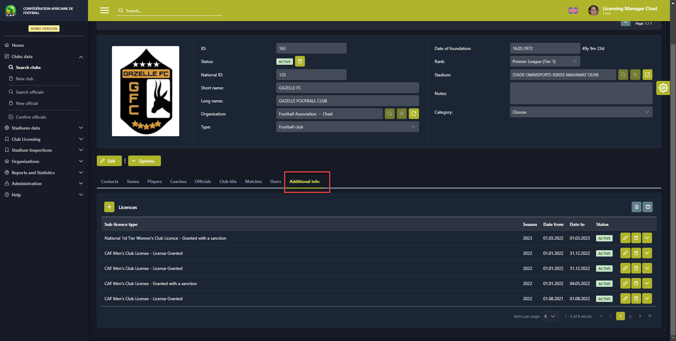Open the settings gear side panel
Viewport: 676px width, 341px height.
pos(663,88)
